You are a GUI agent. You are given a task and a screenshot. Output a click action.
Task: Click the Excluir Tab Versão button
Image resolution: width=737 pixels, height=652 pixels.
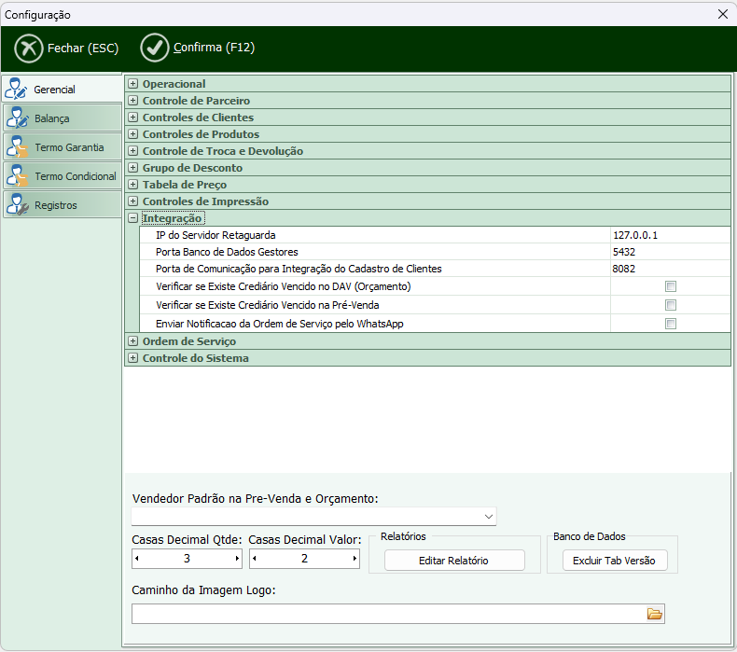(614, 561)
